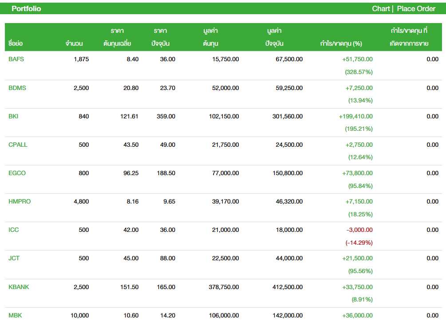Open the BAFS stock symbol
This screenshot has height=321, width=446.
pos(16,59)
